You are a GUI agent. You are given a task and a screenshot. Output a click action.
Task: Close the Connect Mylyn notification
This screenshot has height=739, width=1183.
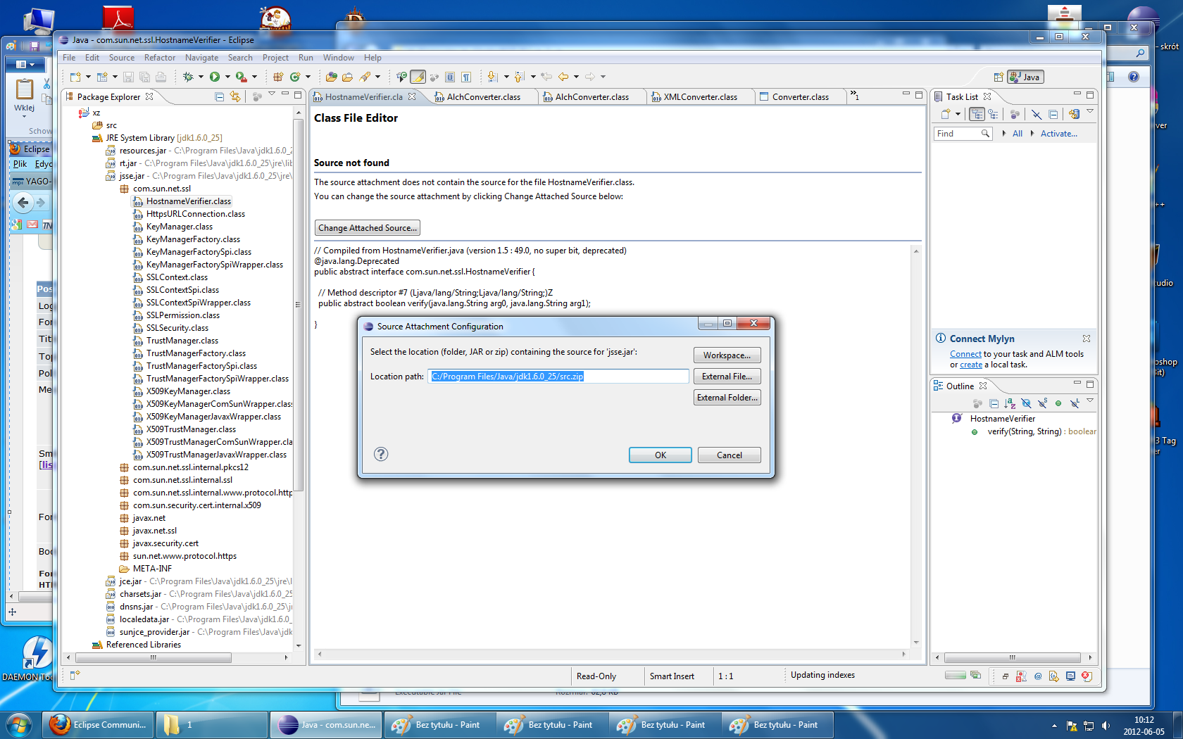click(1087, 339)
